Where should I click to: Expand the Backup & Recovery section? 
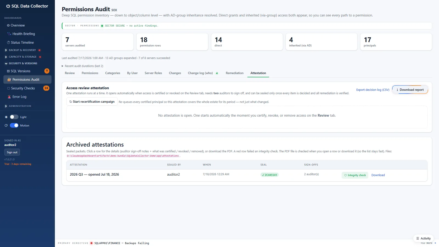pos(22,50)
